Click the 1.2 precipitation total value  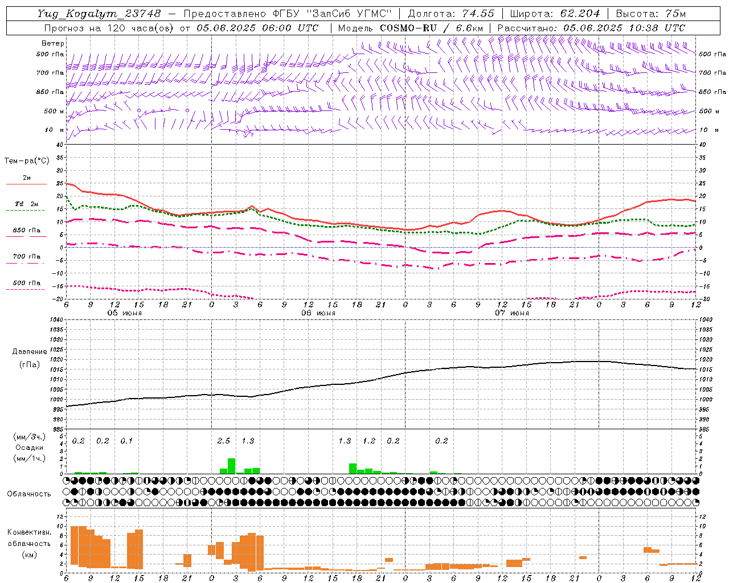click(x=369, y=441)
